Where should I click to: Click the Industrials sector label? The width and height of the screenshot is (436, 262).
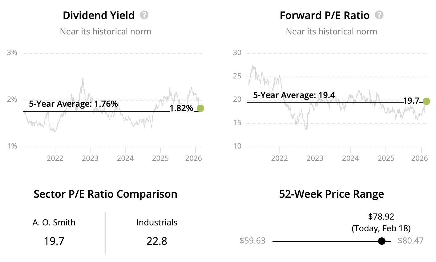coord(157,222)
